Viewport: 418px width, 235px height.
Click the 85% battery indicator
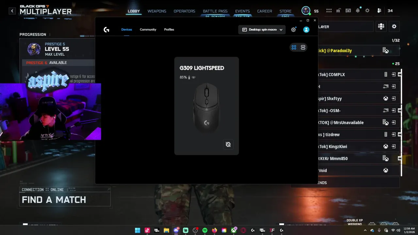pos(187,77)
